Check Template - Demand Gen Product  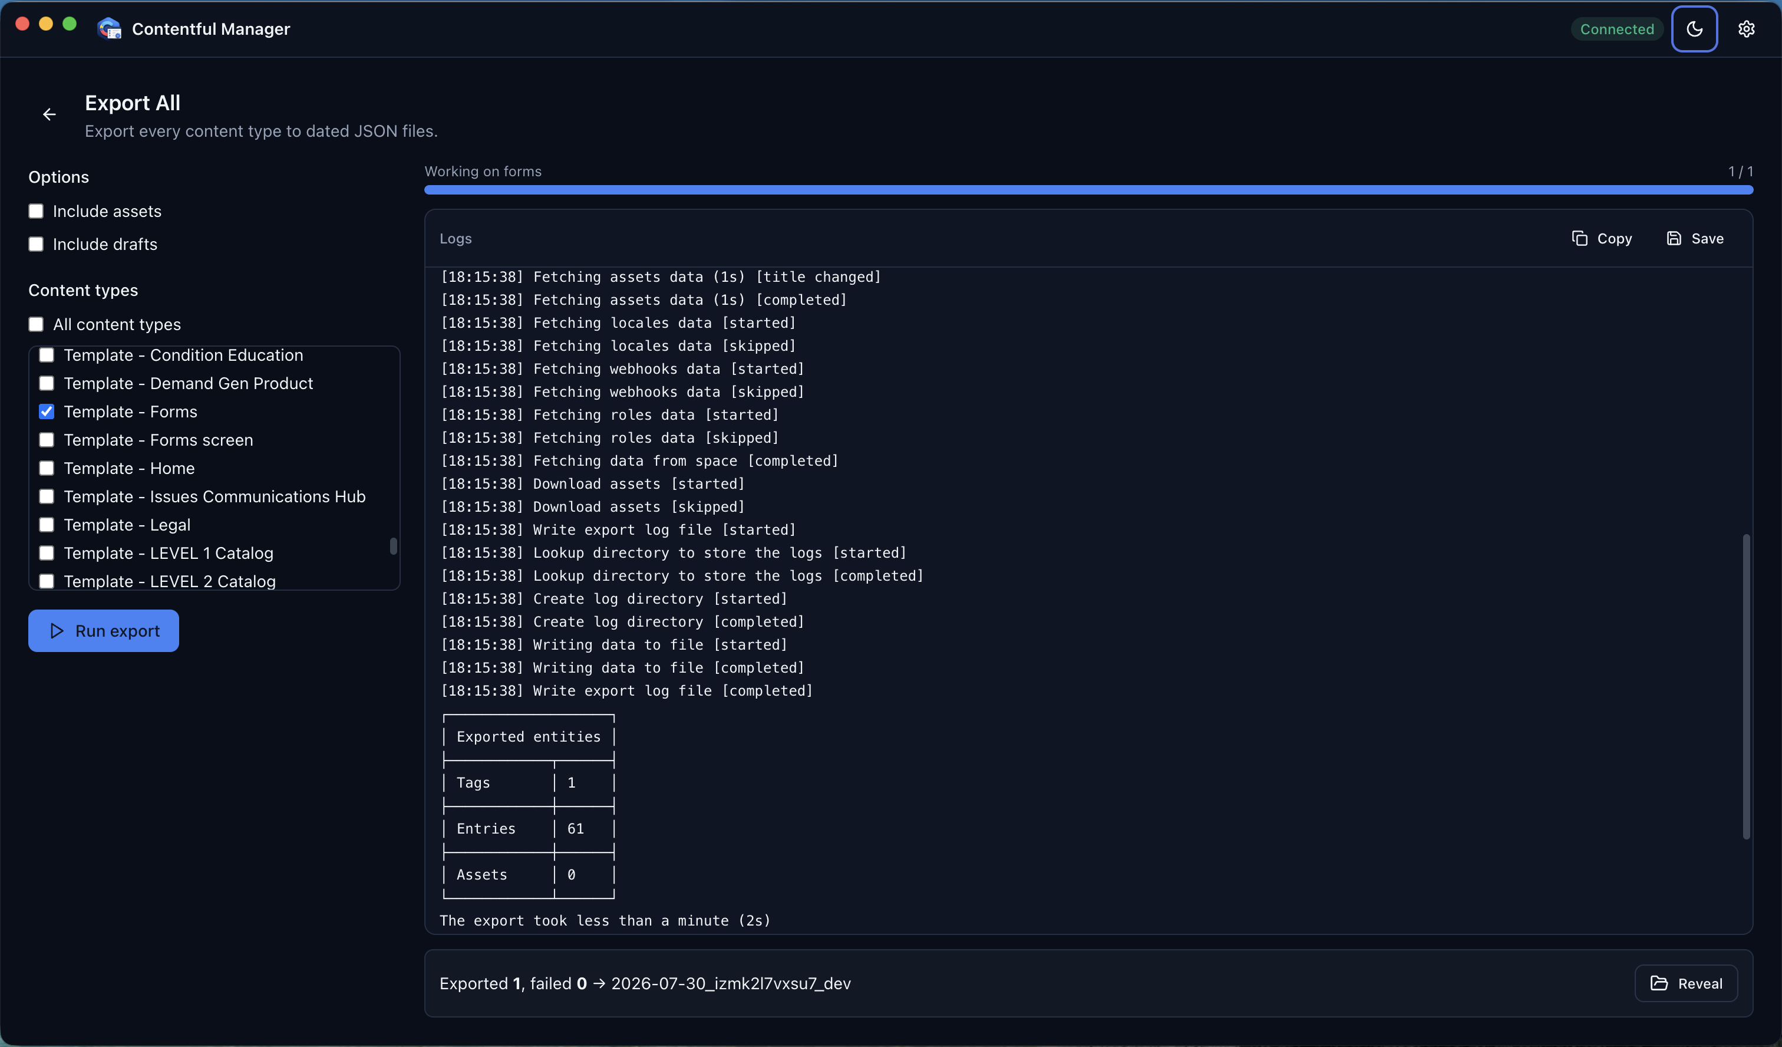(47, 383)
